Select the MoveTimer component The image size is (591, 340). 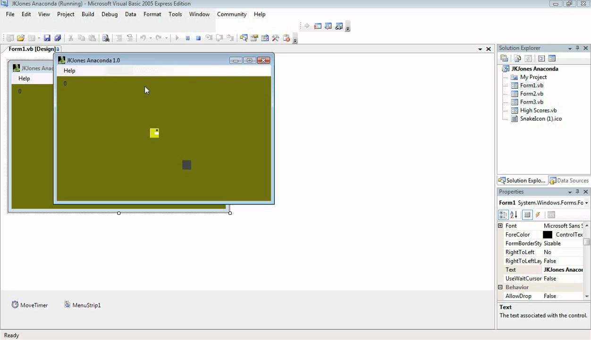tap(30, 305)
